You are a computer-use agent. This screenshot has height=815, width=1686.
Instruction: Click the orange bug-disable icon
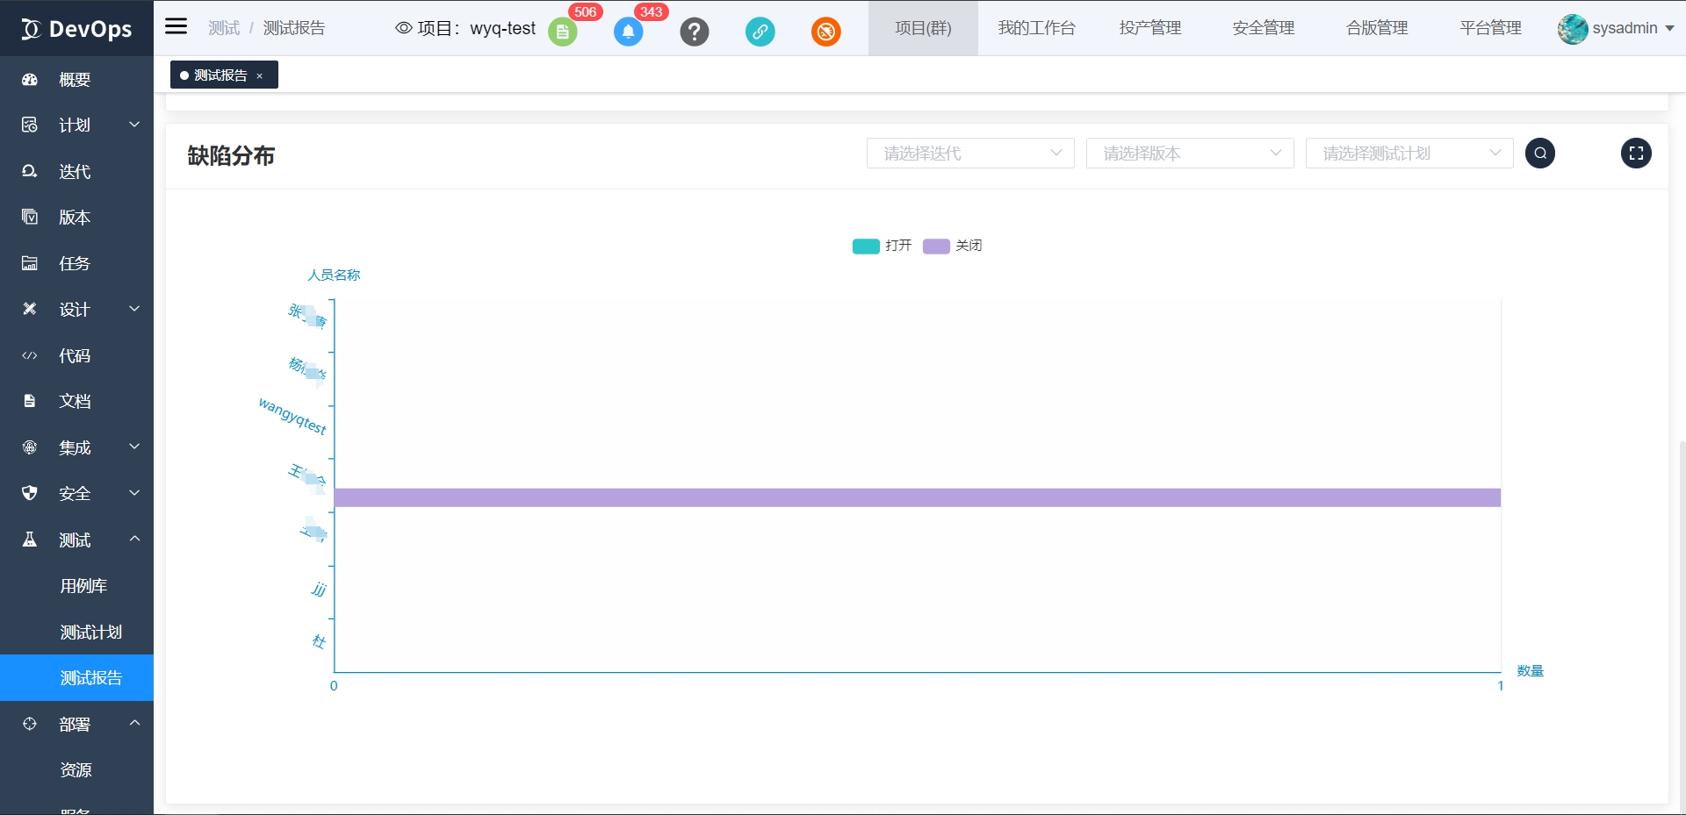click(x=826, y=32)
